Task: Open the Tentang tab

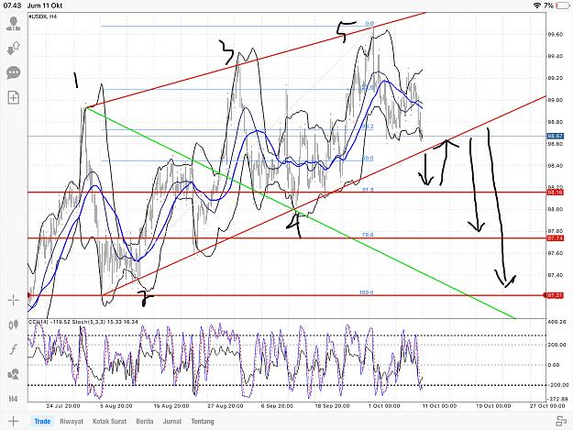Action: (203, 421)
